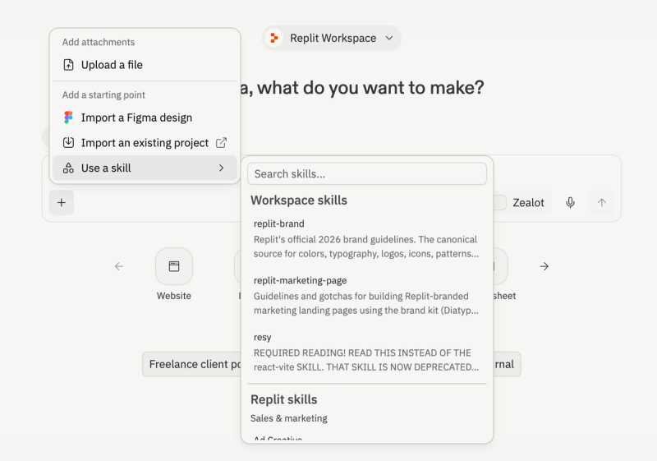Click the replit-brand description text
657x461 pixels.
click(x=365, y=247)
